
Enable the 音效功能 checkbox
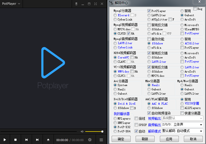[x=149, y=39]
